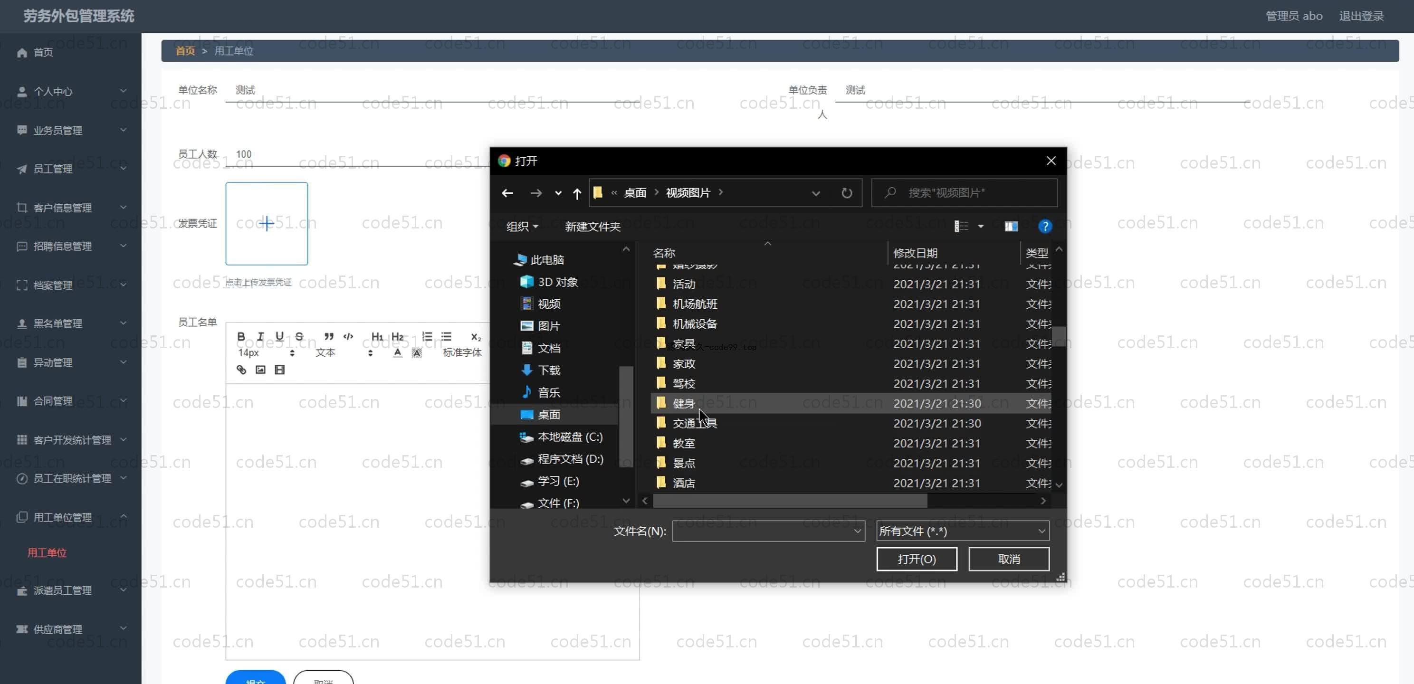Toggle underline formatting in editor
This screenshot has width=1414, height=684.
[x=279, y=336]
